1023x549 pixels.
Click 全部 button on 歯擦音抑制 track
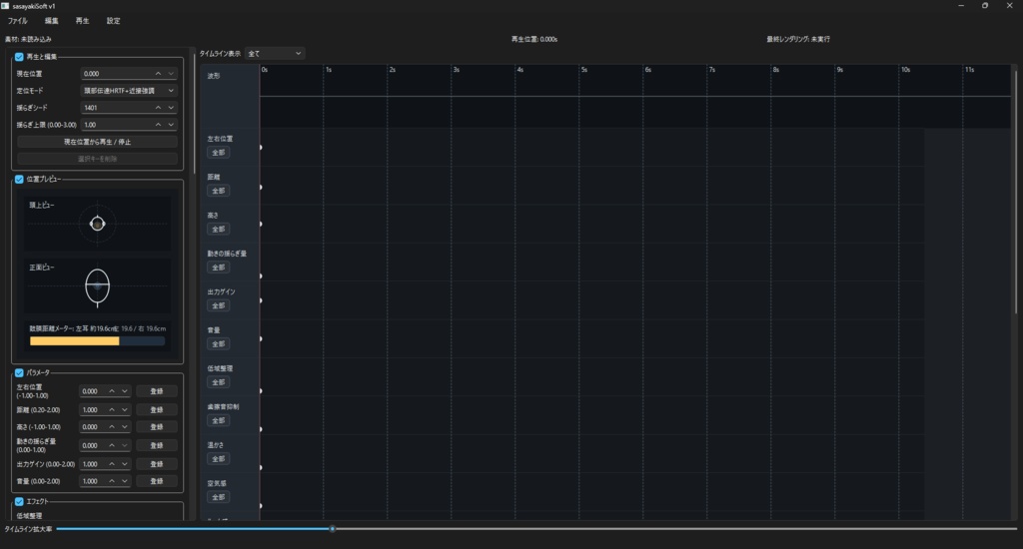click(218, 420)
